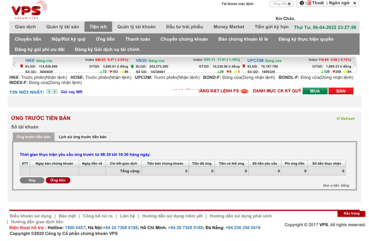Open the Quản lý tài sản menu
369x241 pixels.
(x=63, y=27)
